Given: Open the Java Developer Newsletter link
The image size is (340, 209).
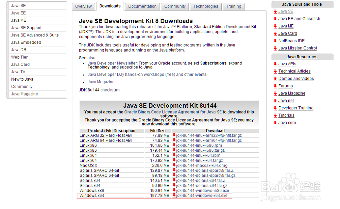Looking at the screenshot, I should [x=112, y=63].
